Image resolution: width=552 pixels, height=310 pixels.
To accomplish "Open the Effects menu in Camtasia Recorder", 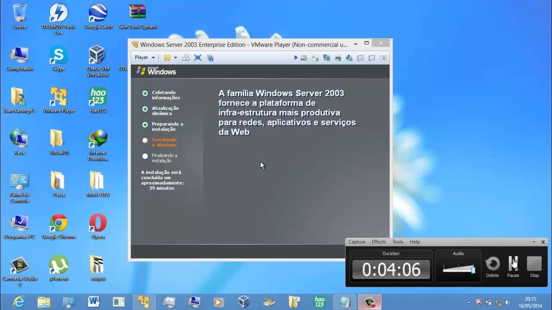I will pos(379,242).
